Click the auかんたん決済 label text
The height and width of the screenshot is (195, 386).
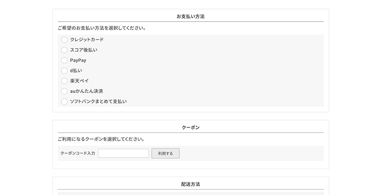tap(87, 91)
